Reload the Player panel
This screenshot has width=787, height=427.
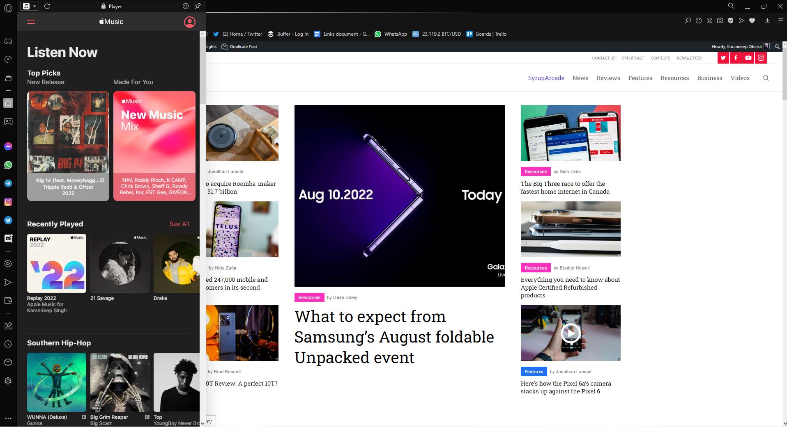[47, 6]
